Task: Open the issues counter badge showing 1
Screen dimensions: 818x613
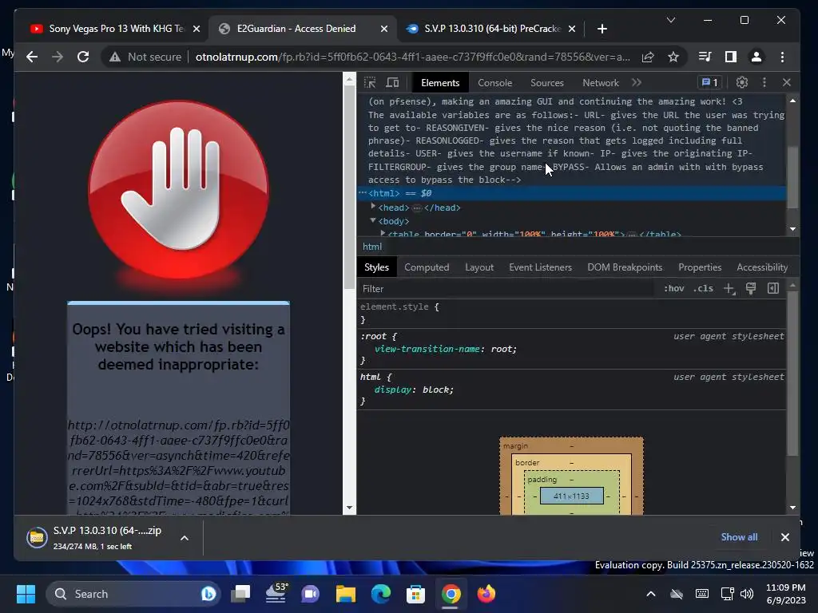Action: (x=710, y=82)
